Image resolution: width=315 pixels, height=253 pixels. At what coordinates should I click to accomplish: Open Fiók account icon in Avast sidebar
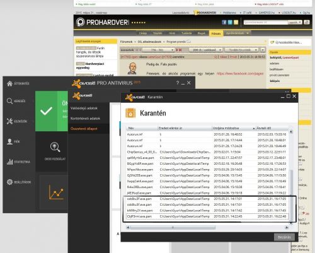pyautogui.click(x=9, y=141)
